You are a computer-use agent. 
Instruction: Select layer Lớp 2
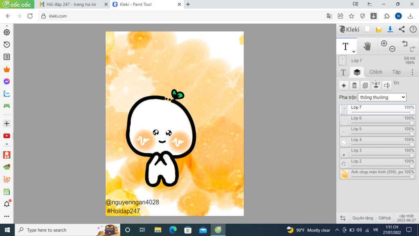click(378, 163)
